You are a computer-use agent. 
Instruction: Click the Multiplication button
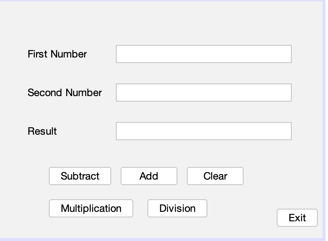[91, 208]
